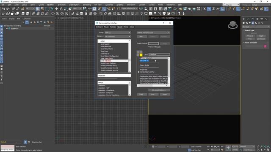The width and height of the screenshot is (271, 152).
Task: Open the Default Viewport Quad dropdown
Action: click(153, 33)
